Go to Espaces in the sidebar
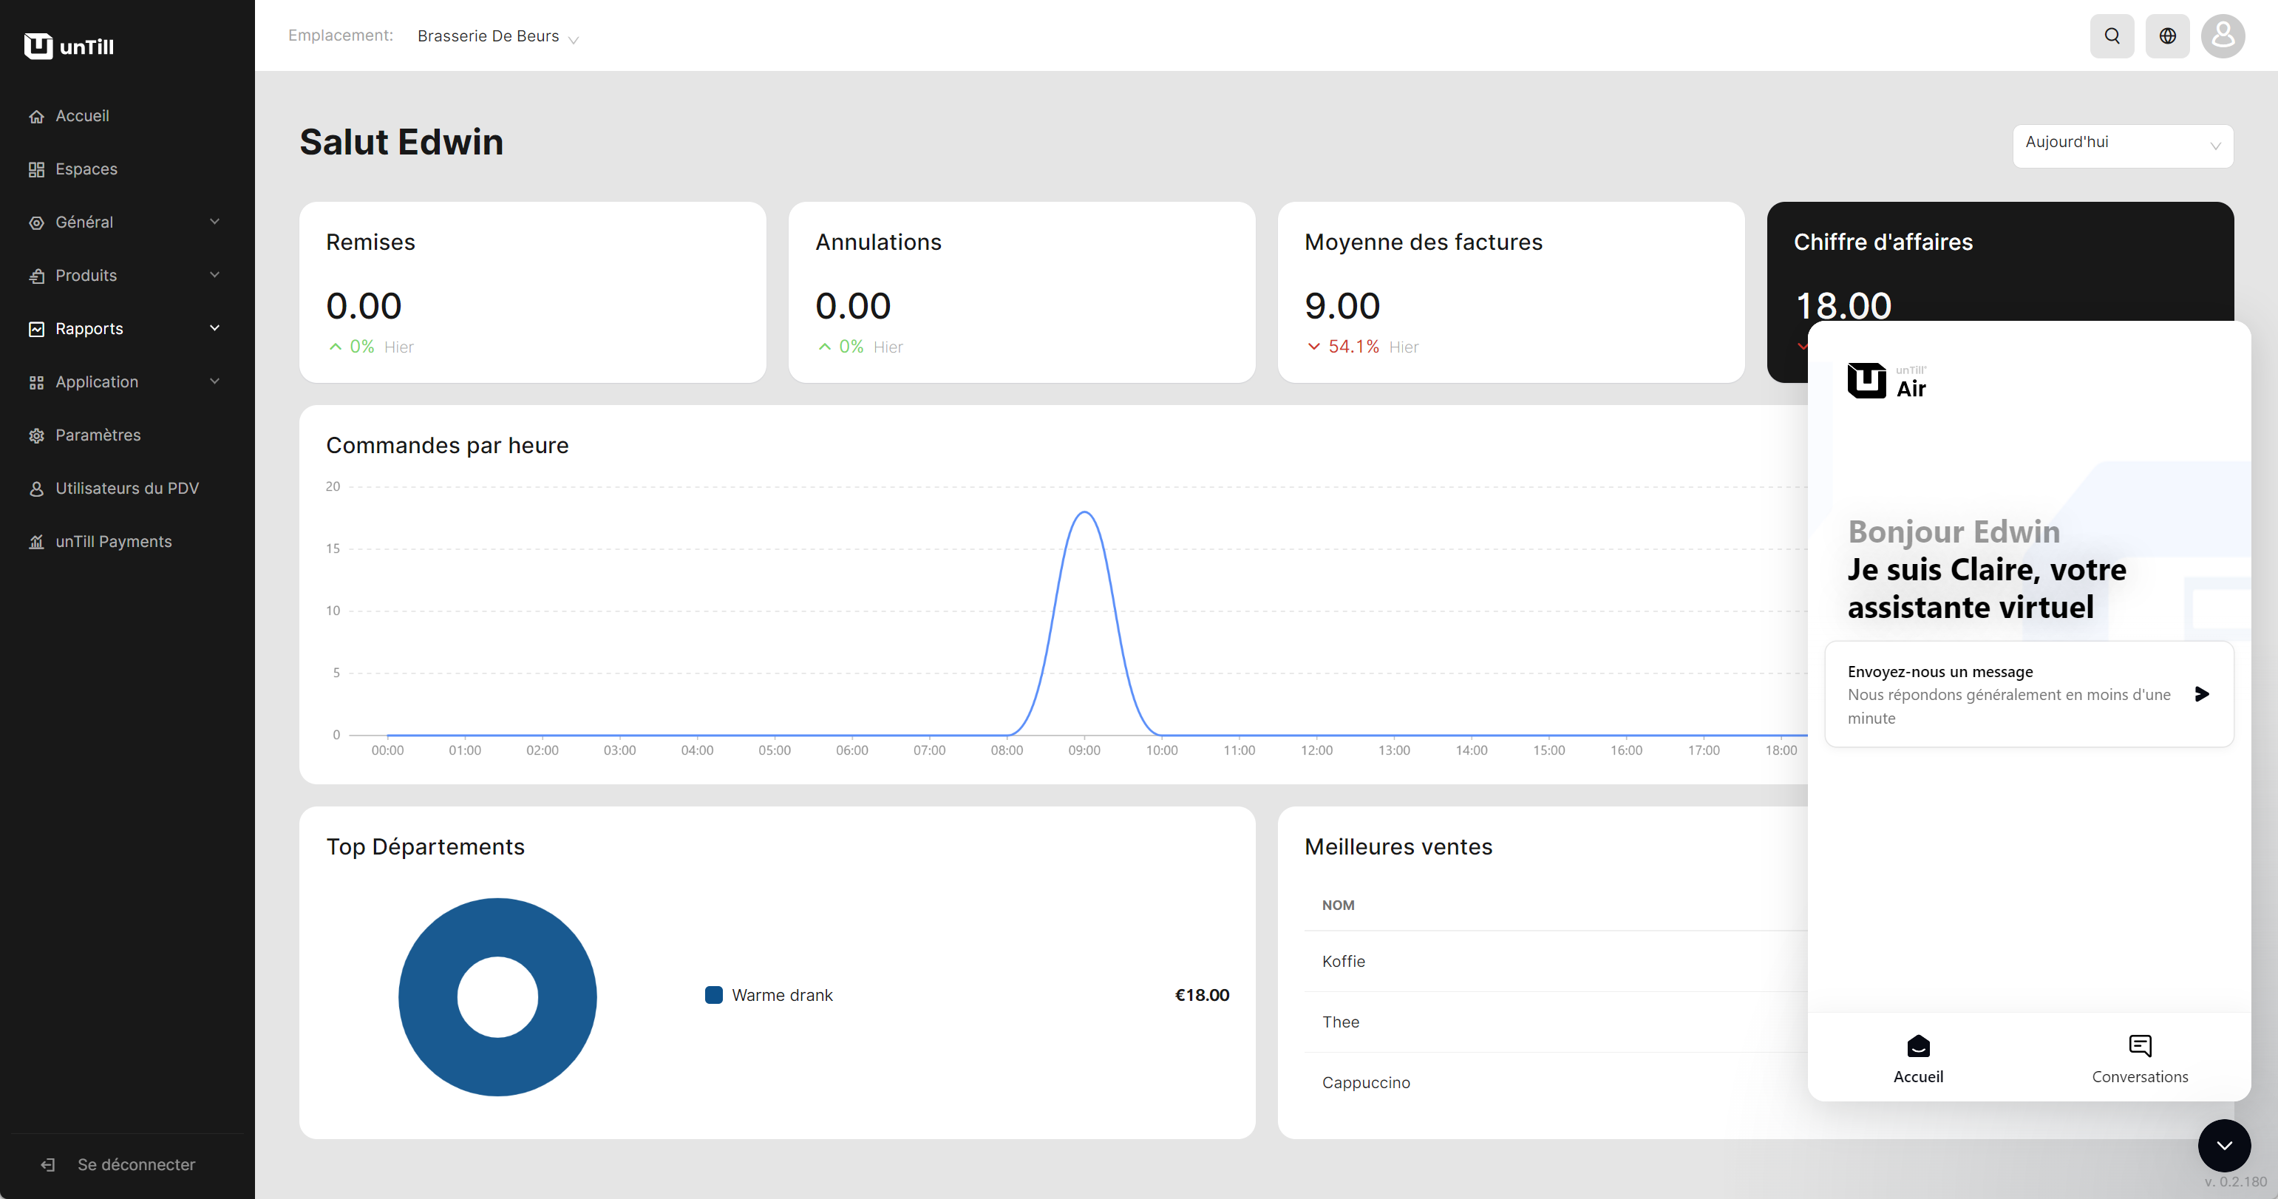Viewport: 2278px width, 1199px height. coord(86,169)
